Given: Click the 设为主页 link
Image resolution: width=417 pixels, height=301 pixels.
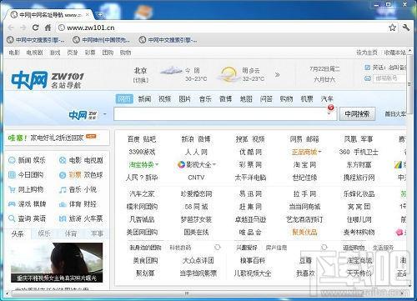Looking at the screenshot, I should point(367,53).
